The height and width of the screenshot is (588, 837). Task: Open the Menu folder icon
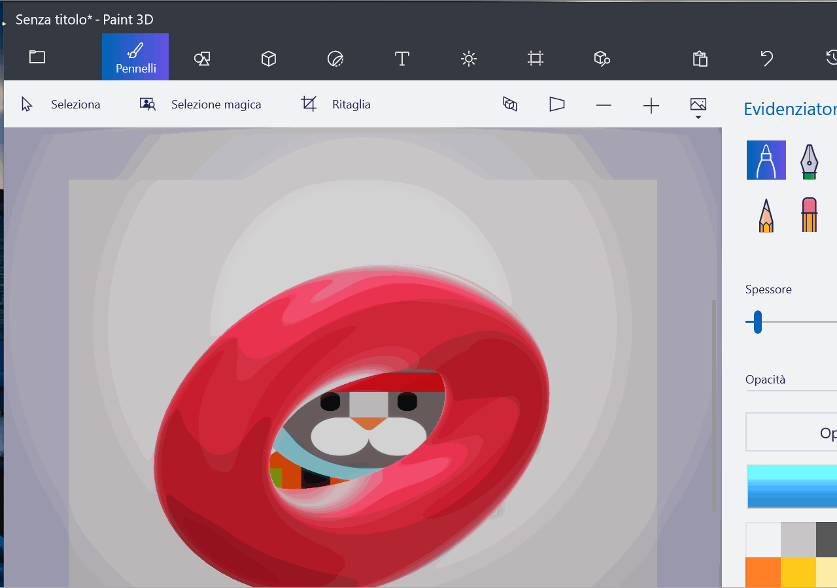click(37, 57)
